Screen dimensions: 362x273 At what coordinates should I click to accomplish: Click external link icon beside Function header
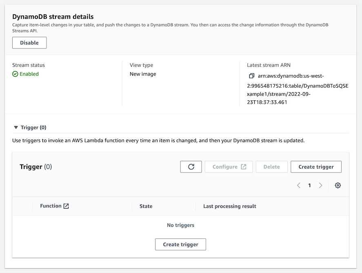[x=66, y=206]
